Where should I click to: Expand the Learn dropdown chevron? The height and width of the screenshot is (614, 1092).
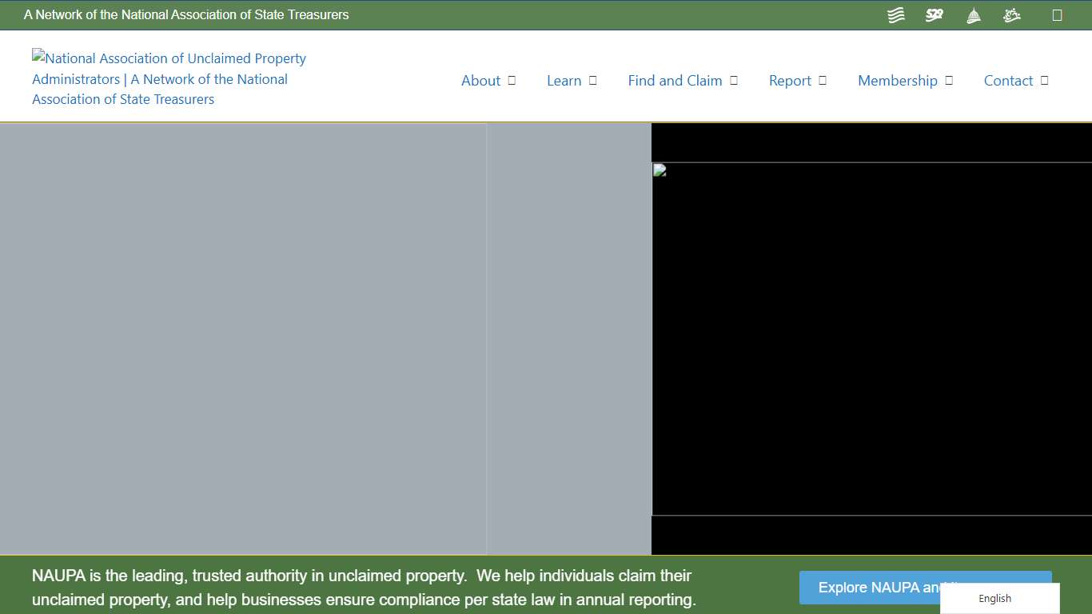pos(592,80)
